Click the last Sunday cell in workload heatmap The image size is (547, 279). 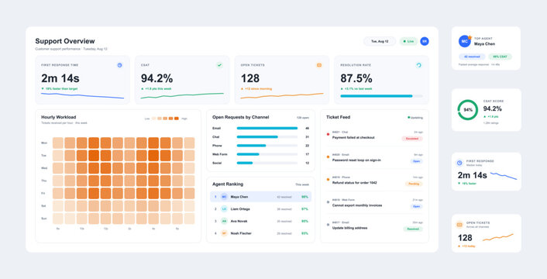click(189, 219)
